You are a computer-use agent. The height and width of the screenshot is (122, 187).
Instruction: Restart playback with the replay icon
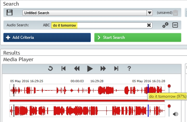(50, 68)
